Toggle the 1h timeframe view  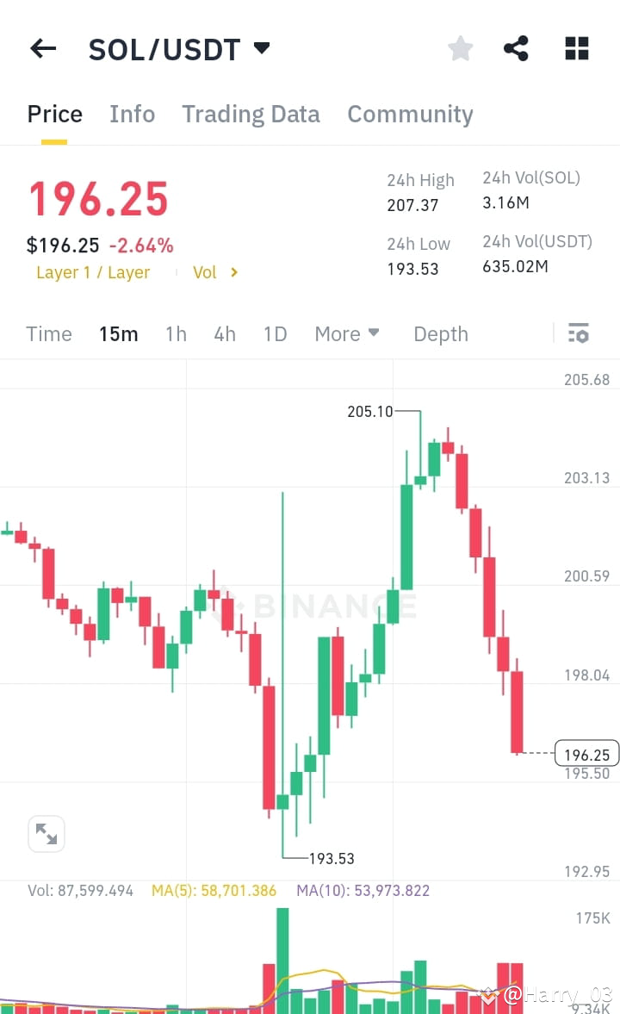point(176,334)
